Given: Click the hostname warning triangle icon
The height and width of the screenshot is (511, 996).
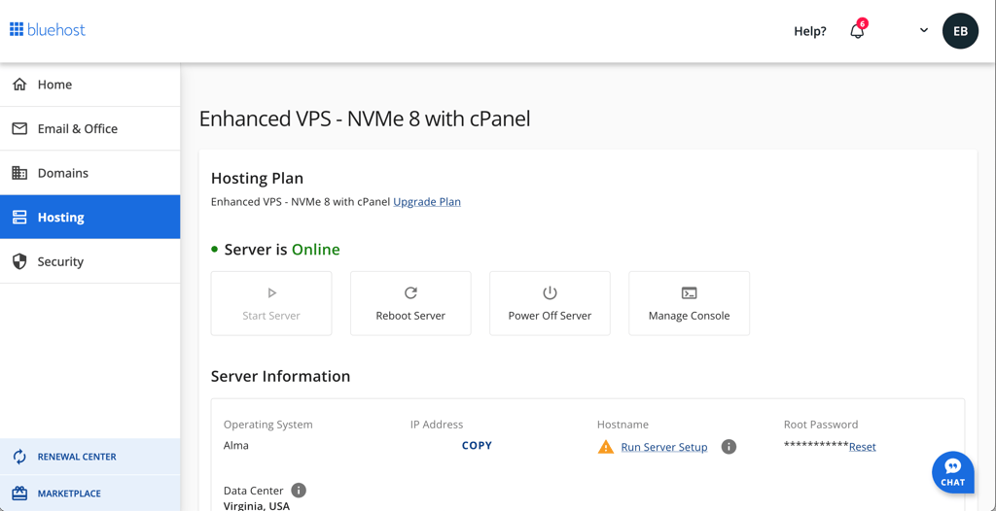Looking at the screenshot, I should [x=606, y=447].
